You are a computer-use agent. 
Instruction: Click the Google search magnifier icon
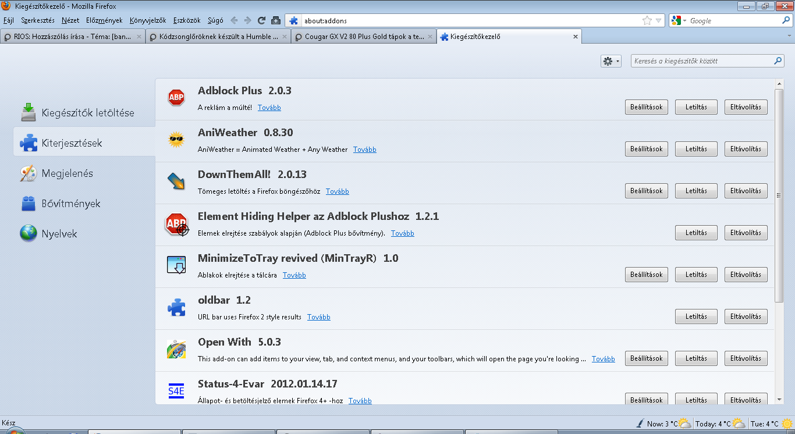point(786,20)
